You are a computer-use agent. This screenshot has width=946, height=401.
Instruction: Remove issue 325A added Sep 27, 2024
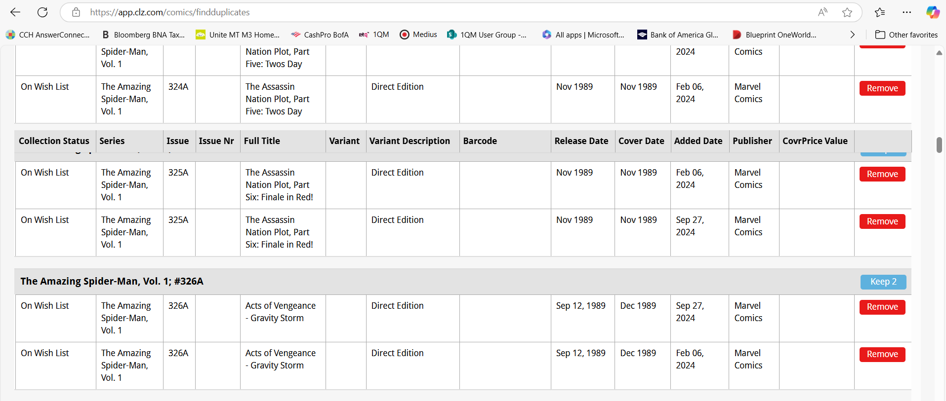pos(882,221)
